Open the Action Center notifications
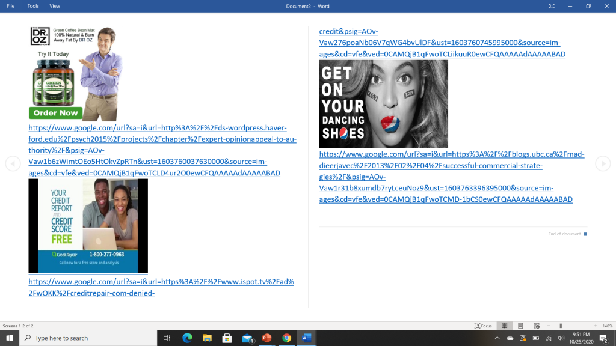 click(604, 338)
